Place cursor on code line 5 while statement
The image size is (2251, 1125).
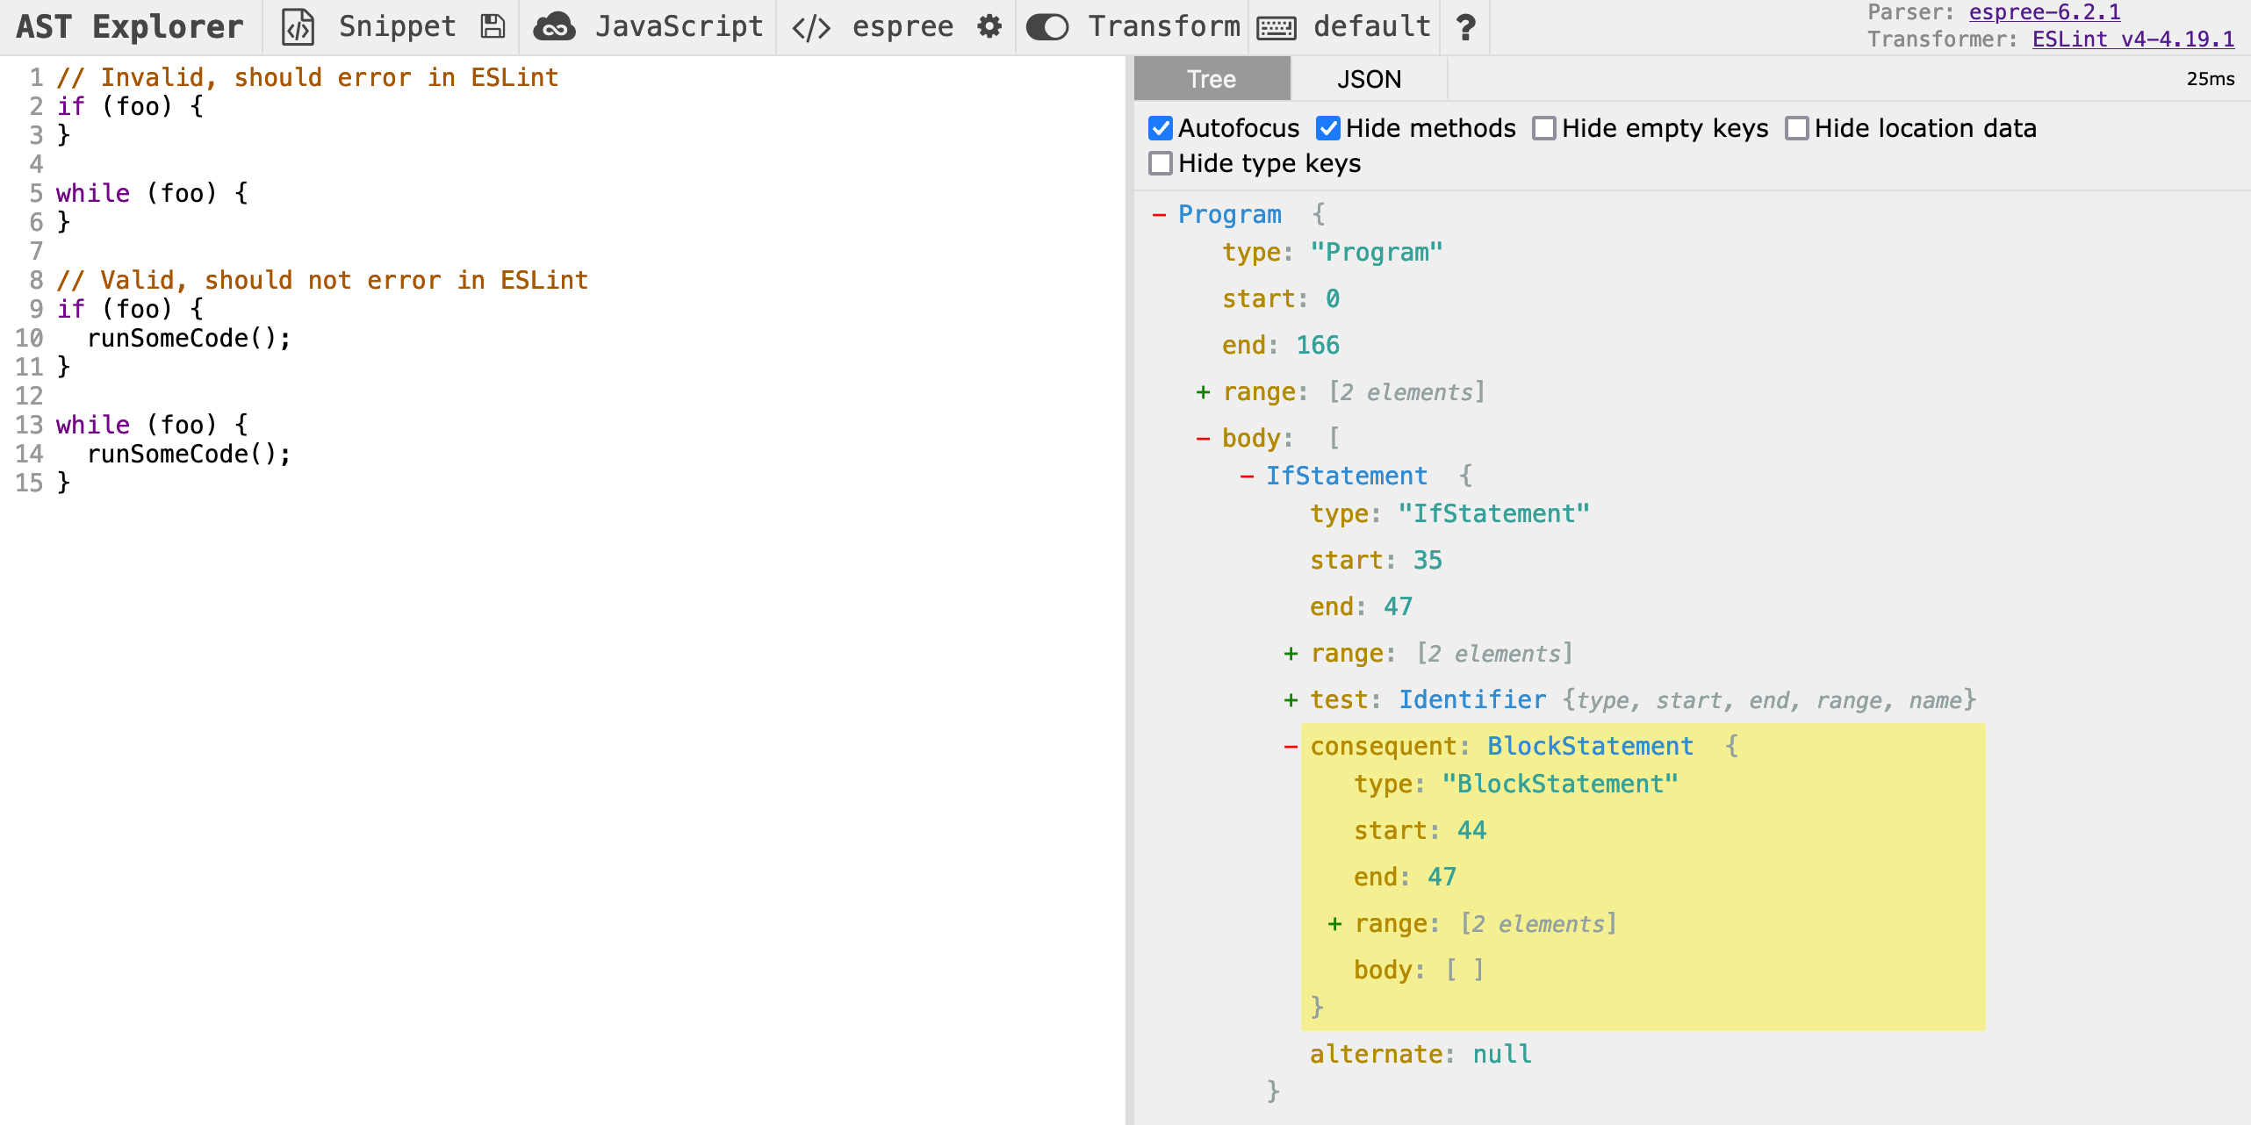click(152, 193)
